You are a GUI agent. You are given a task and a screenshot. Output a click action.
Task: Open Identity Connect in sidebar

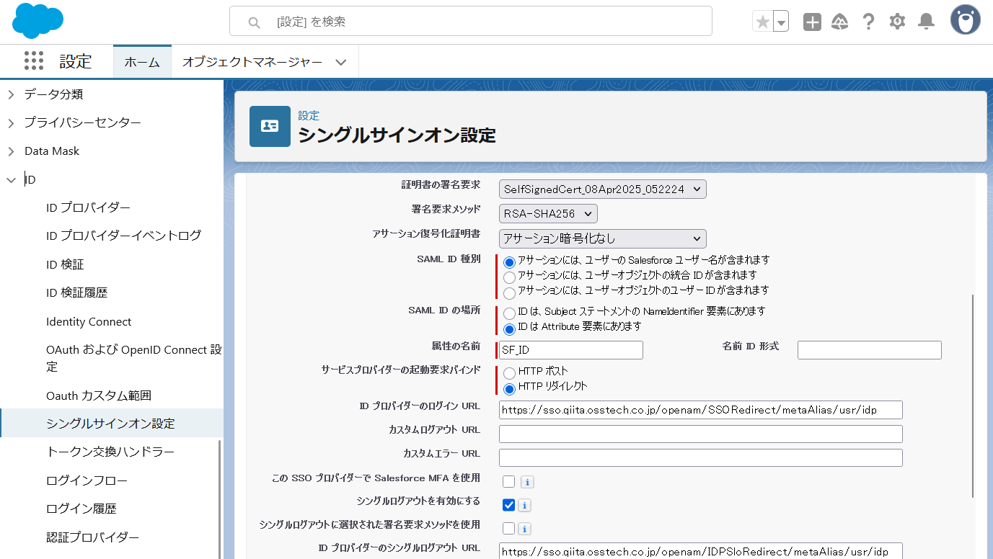click(x=89, y=321)
